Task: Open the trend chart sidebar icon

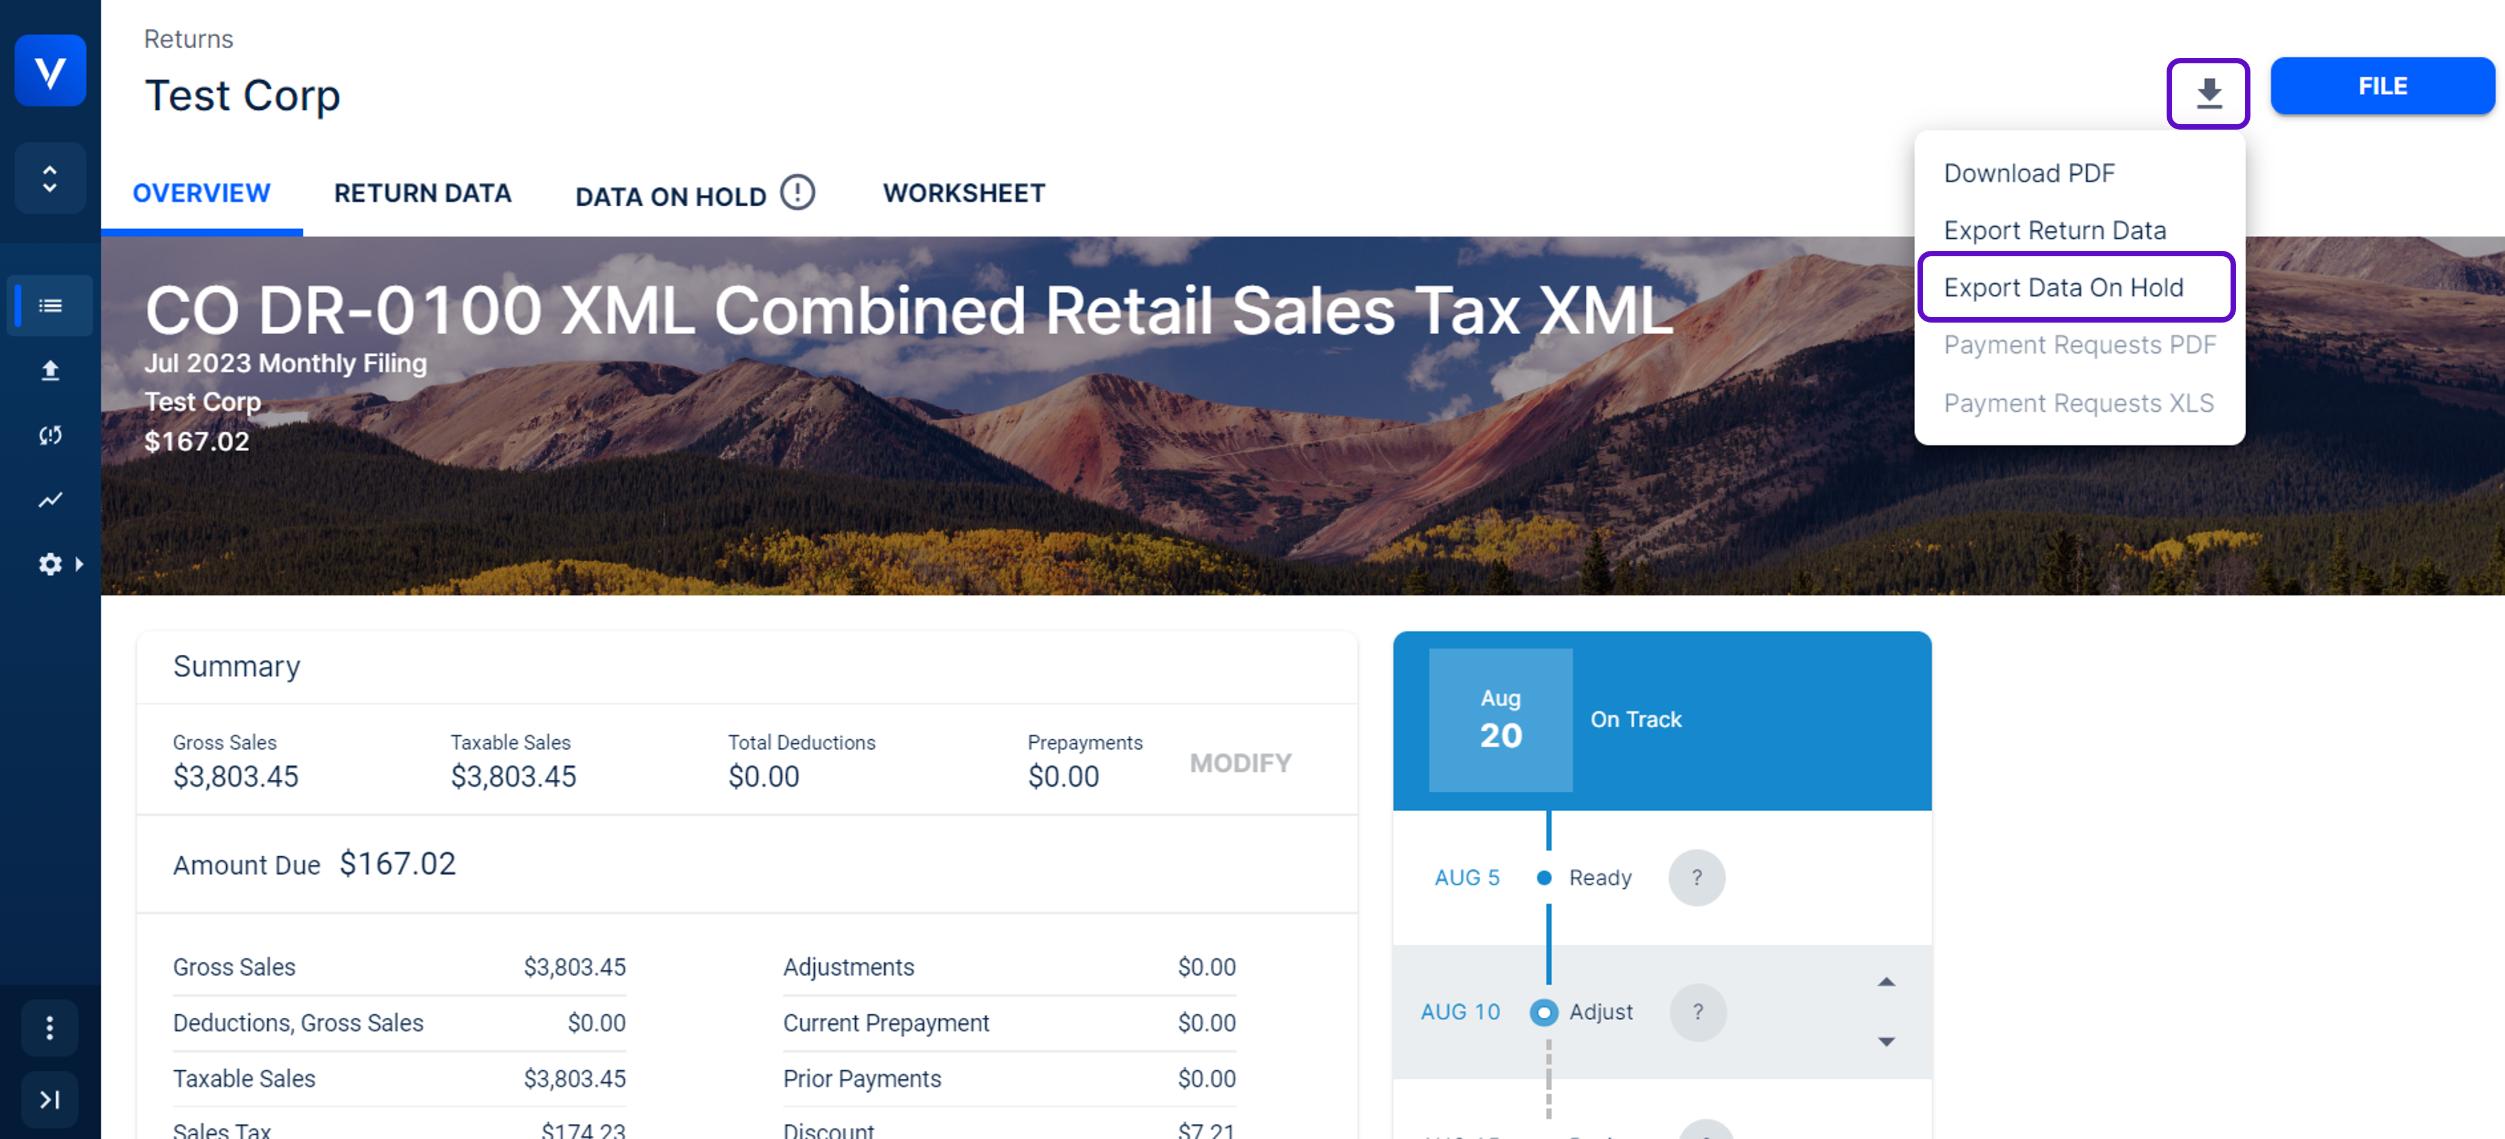Action: click(x=49, y=499)
